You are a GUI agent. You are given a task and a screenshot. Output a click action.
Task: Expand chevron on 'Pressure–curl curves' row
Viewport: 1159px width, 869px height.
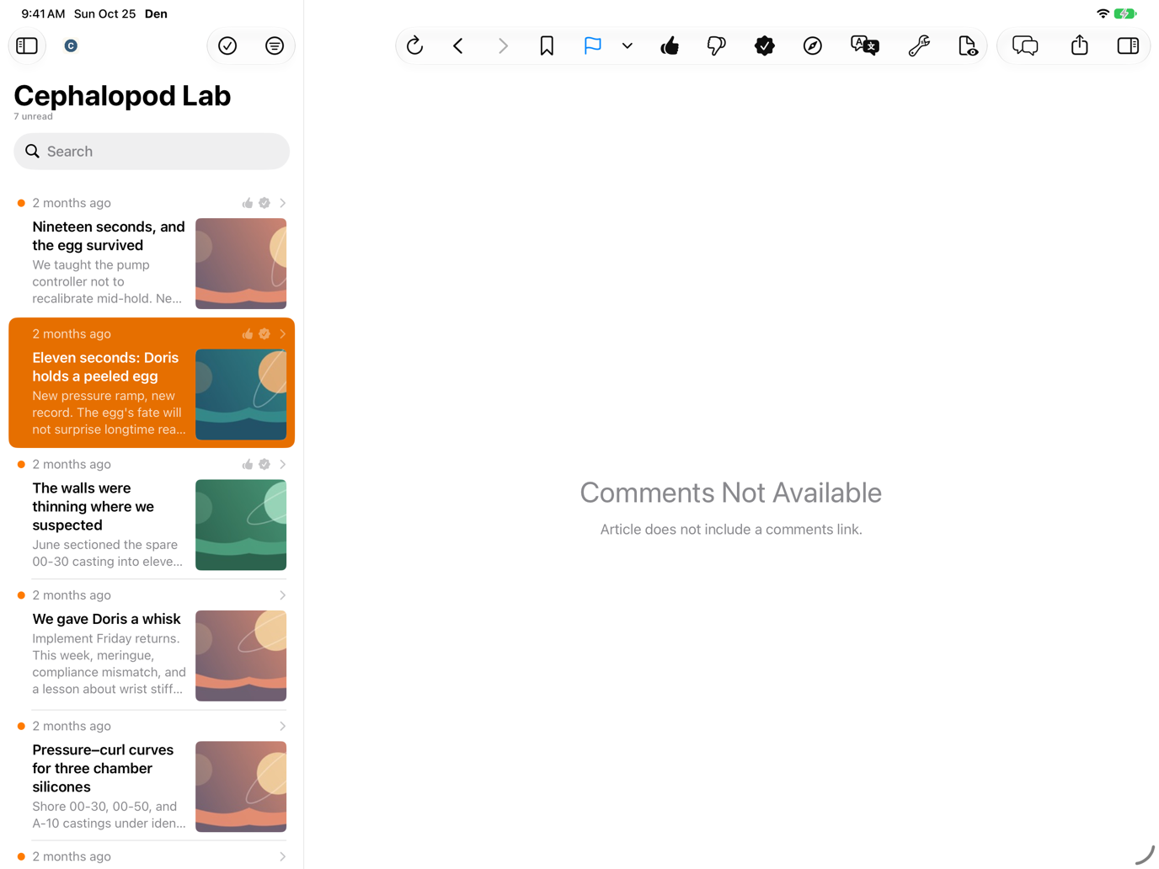coord(283,726)
